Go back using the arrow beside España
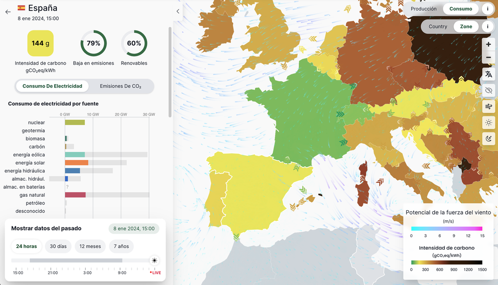The width and height of the screenshot is (498, 285). 8,12
